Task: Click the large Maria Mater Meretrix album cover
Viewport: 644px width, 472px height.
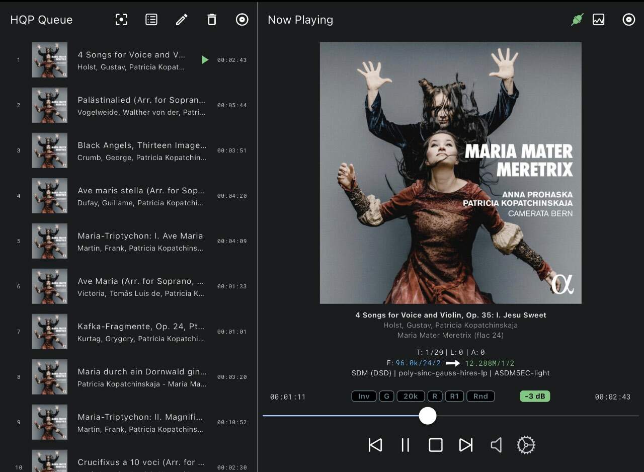Action: (451, 173)
